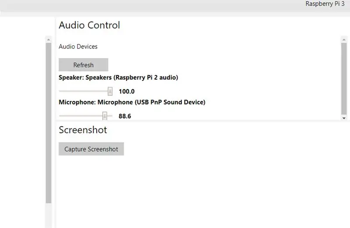Viewport: 350px width, 228px height.
Task: Click the microphone volume value 88.6
Action: coord(125,116)
